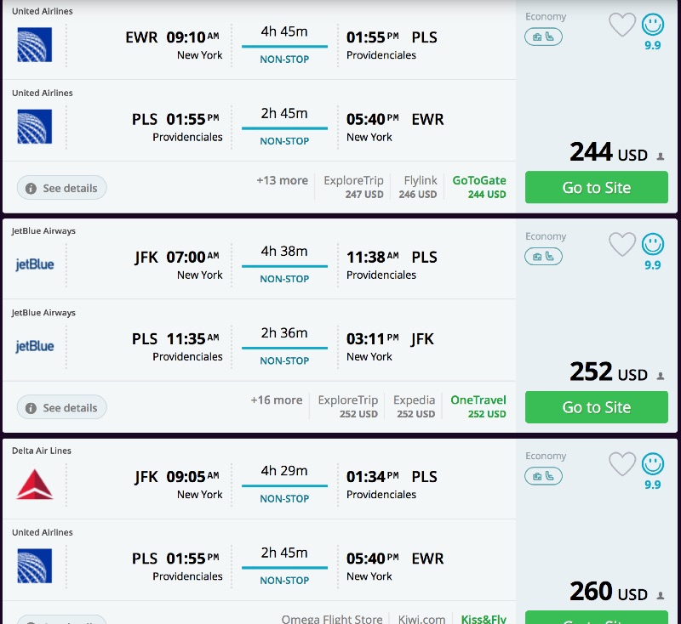The height and width of the screenshot is (624, 681).
Task: Select the Delta Air Lines logo
Action: click(33, 483)
